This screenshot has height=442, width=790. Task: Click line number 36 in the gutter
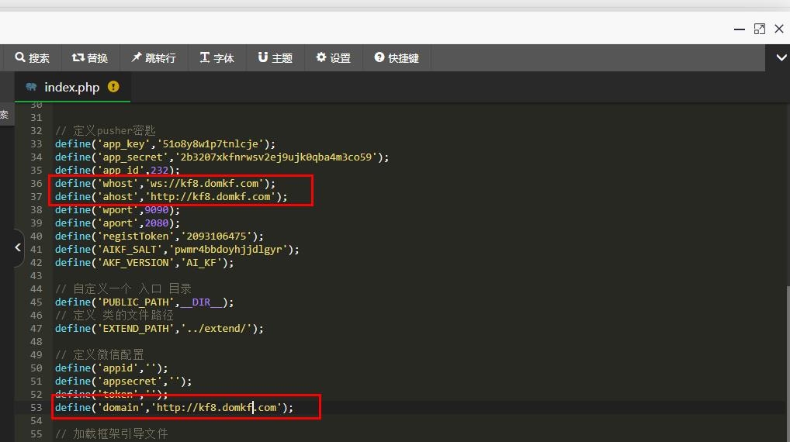coord(36,183)
